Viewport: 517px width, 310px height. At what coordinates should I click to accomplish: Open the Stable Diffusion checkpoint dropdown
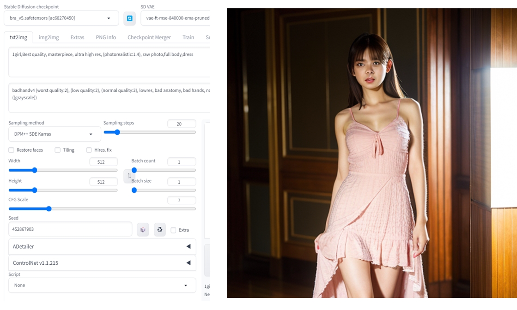coord(61,18)
